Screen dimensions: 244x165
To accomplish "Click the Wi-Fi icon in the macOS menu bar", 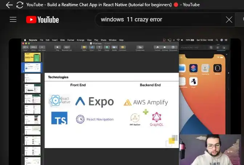I will (x=178, y=40).
